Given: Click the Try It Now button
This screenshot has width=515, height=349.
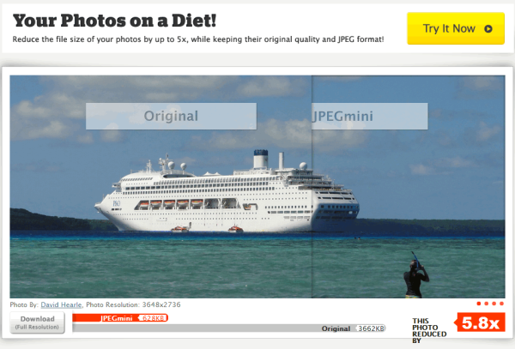Looking at the screenshot, I should coord(456,28).
